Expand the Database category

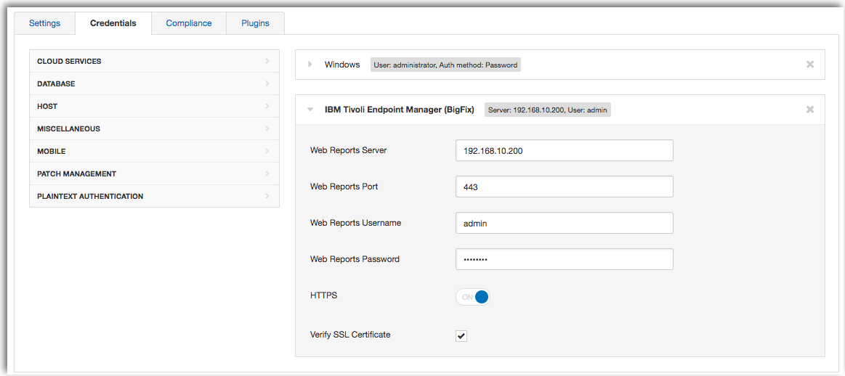tap(154, 84)
